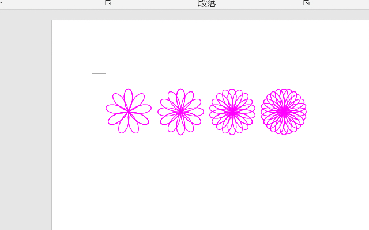Image resolution: width=369 pixels, height=230 pixels.
Task: Open the dialog launcher left of 段落 group
Action: 108,3
